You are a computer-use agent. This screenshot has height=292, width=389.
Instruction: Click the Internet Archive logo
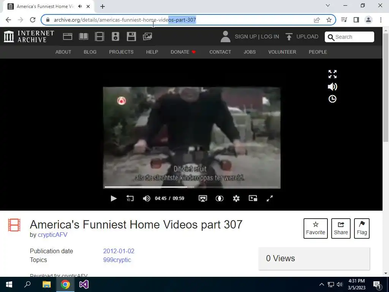click(x=29, y=36)
